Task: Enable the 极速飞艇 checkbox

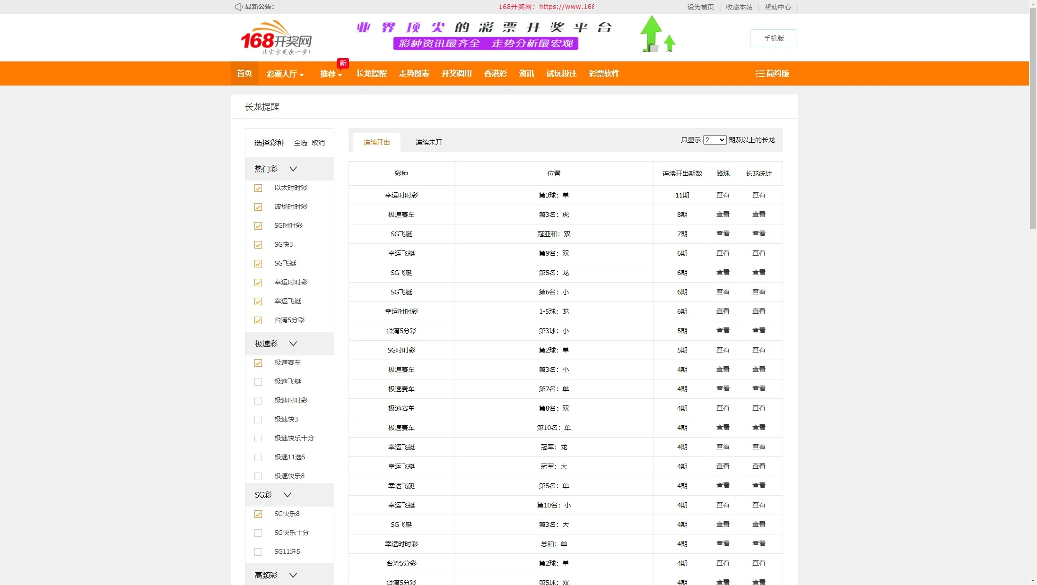Action: pos(258,381)
